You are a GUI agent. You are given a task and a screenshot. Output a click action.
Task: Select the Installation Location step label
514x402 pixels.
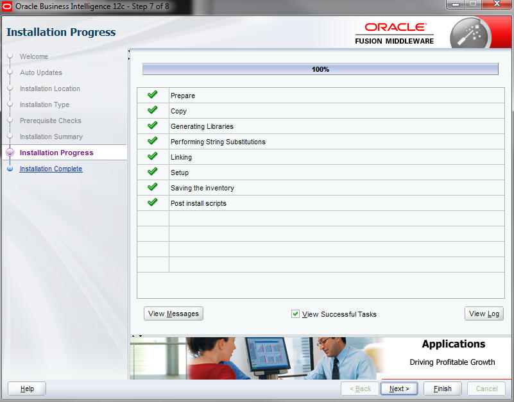tap(50, 88)
